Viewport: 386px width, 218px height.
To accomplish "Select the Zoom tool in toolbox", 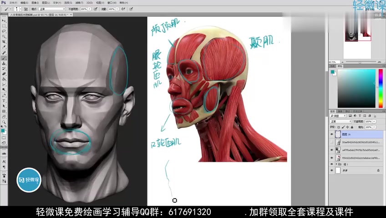I will (4, 122).
